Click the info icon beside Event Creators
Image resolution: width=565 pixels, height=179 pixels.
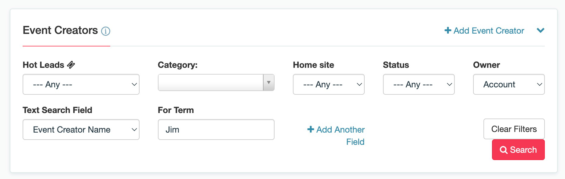(x=106, y=31)
